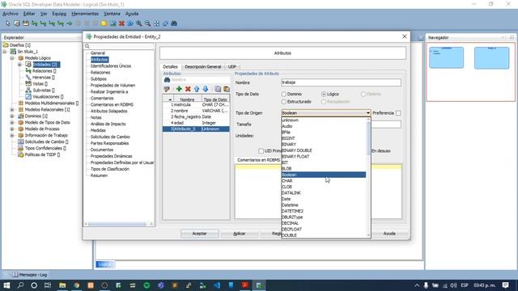Click first entity thumbnail in Navegador
This screenshot has height=291, width=518.
[446, 57]
